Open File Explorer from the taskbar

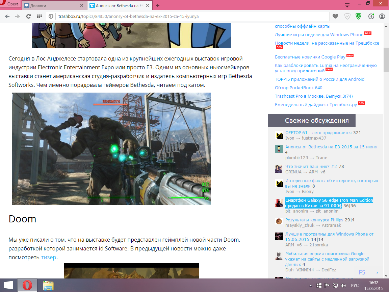pos(48,285)
